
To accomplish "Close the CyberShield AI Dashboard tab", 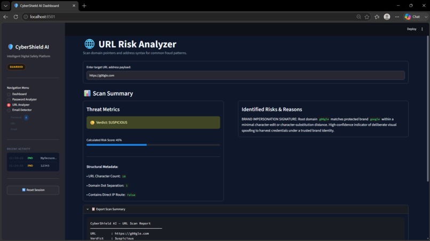I will tap(74, 5).
